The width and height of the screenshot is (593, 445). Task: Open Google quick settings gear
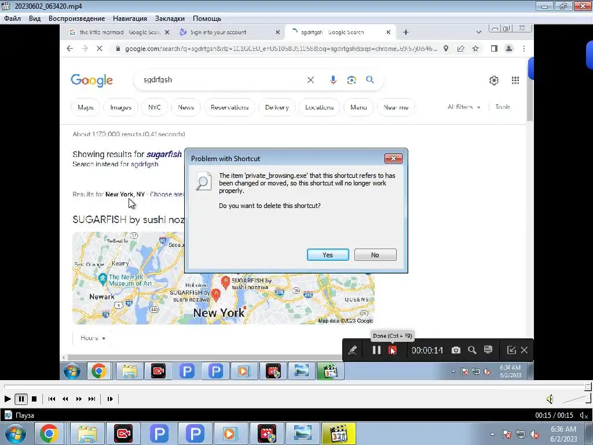pos(494,80)
